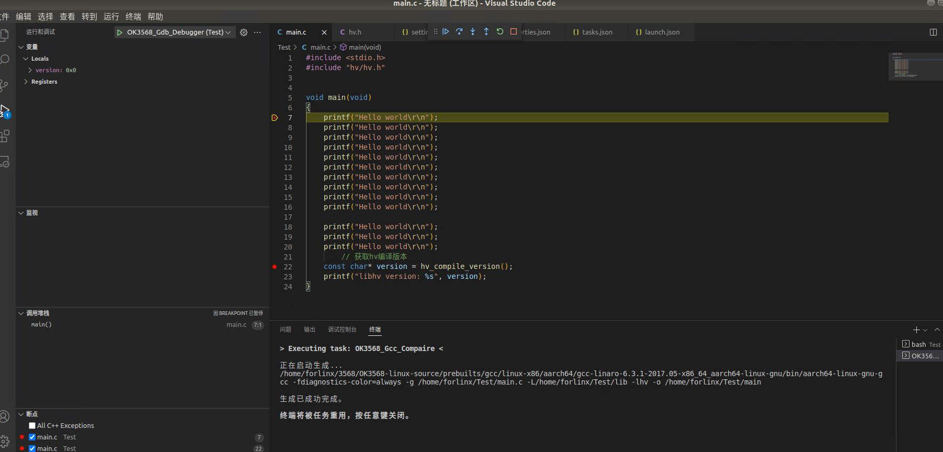This screenshot has width=943, height=452.
Task: Select the main() call stack frame
Action: click(142, 325)
